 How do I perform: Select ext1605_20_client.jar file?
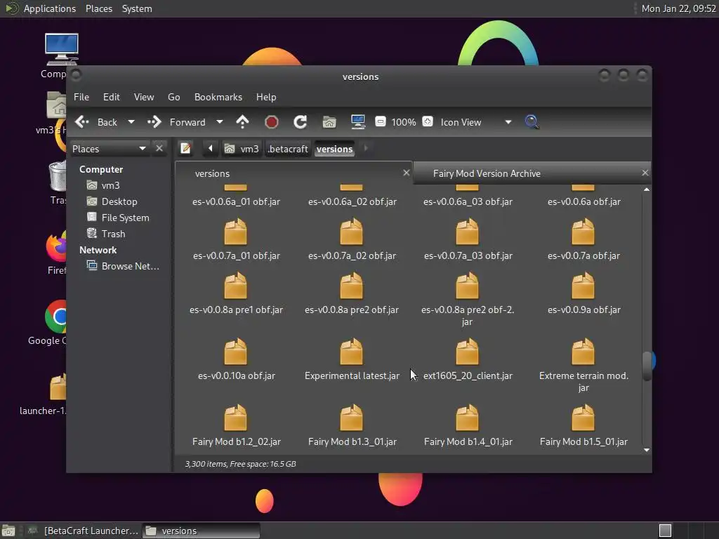[x=468, y=360]
